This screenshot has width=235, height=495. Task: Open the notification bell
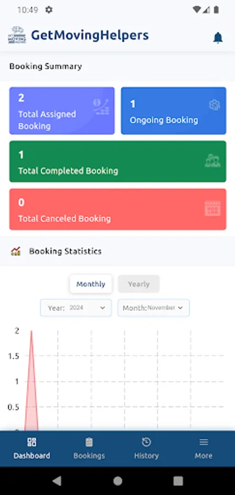click(217, 37)
